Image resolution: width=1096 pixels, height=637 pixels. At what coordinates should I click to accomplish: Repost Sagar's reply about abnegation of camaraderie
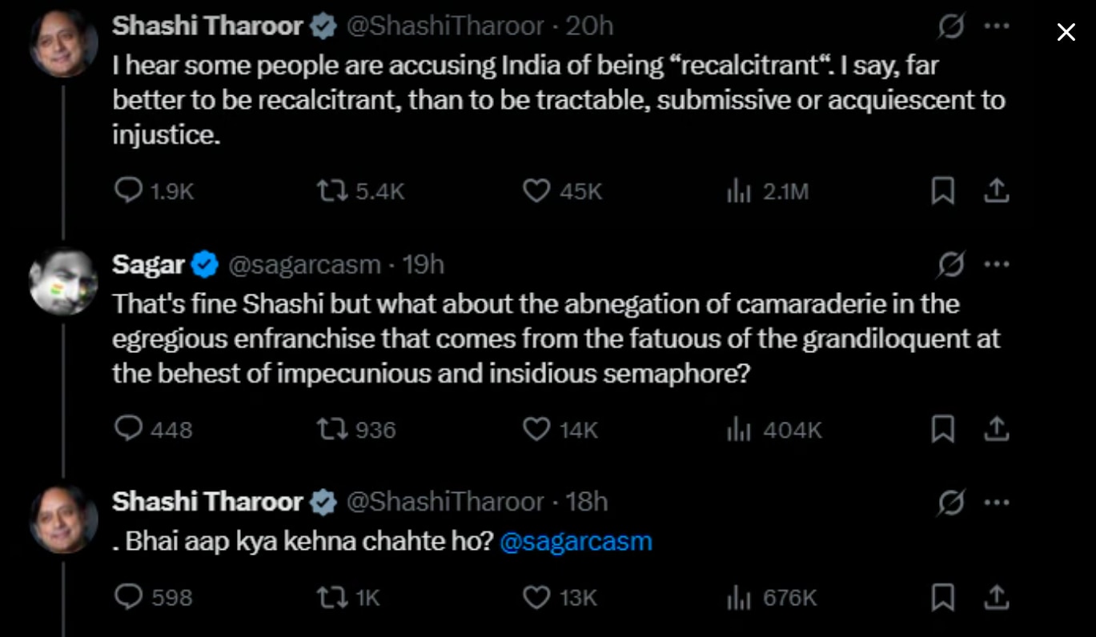pyautogui.click(x=331, y=430)
